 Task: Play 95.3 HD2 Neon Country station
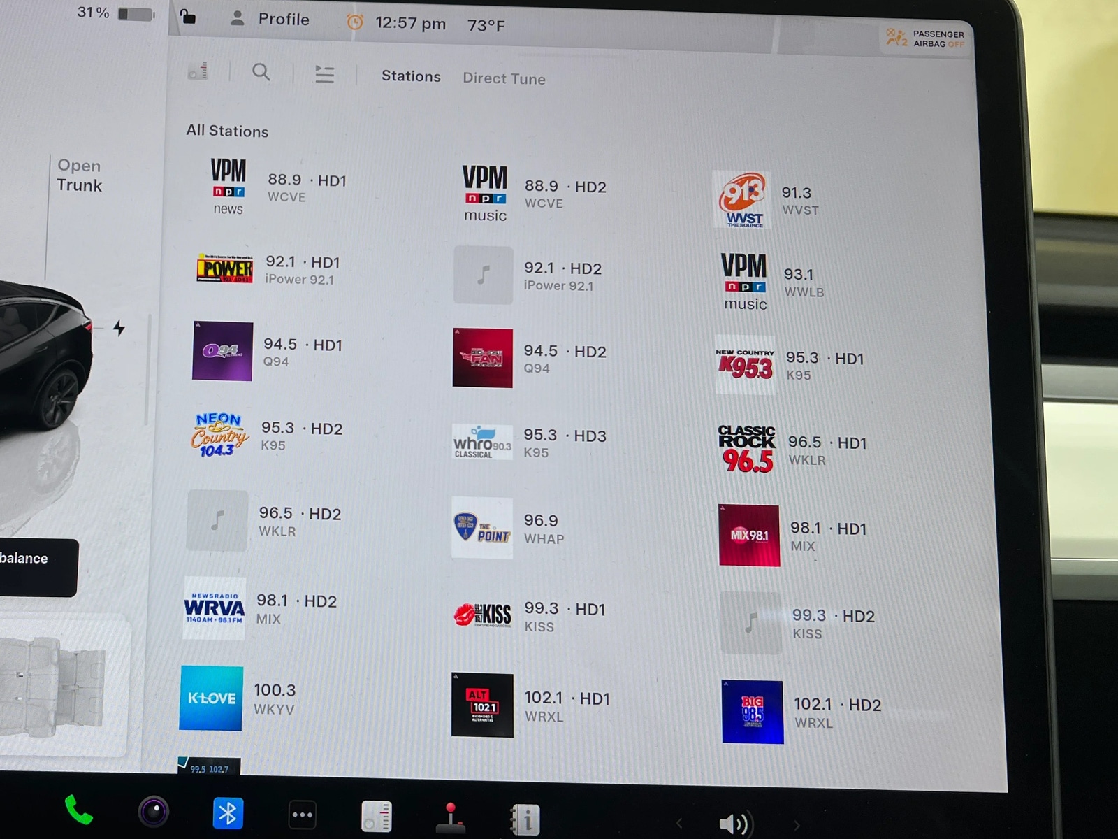click(x=266, y=436)
